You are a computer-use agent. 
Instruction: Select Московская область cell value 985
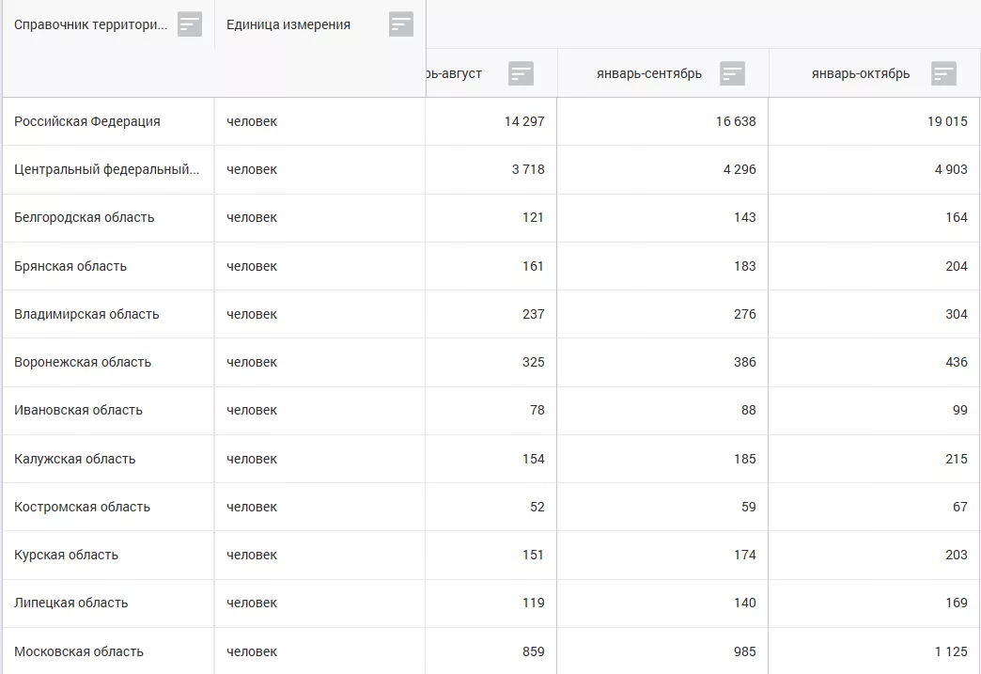click(744, 651)
